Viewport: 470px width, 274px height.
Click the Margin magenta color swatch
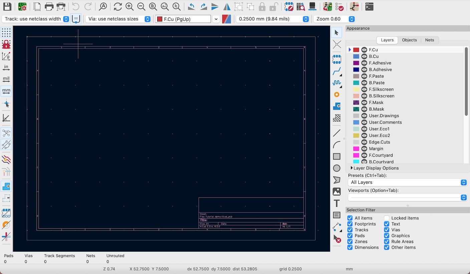coord(356,149)
